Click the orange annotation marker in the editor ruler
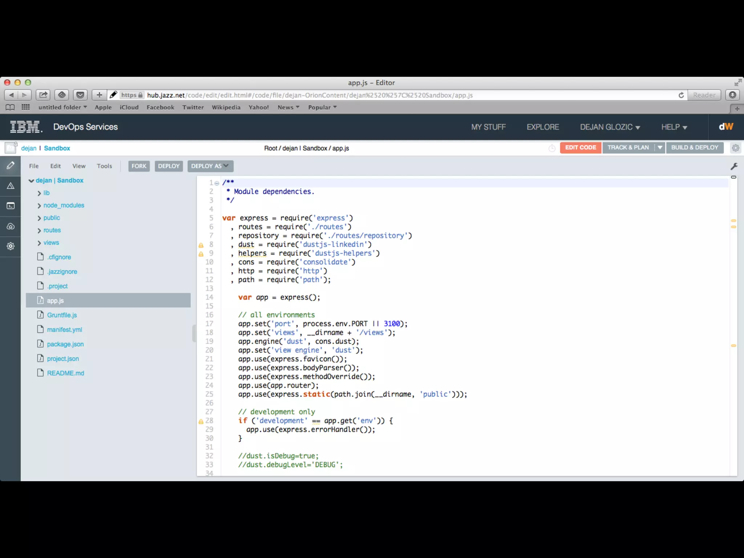This screenshot has width=744, height=558. 733,221
